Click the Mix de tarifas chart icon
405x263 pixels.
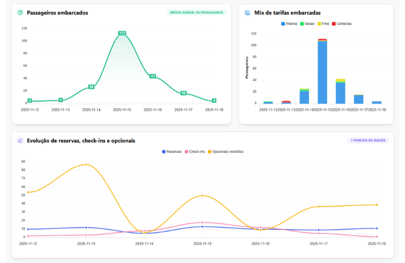point(248,12)
